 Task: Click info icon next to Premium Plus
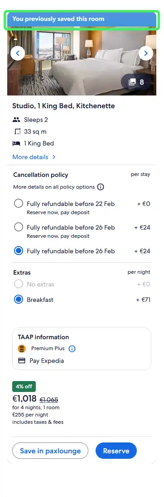[x=72, y=349]
